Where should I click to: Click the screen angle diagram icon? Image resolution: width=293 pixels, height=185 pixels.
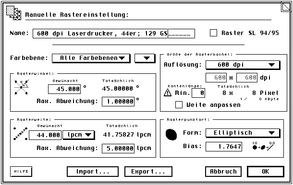[x=22, y=87]
